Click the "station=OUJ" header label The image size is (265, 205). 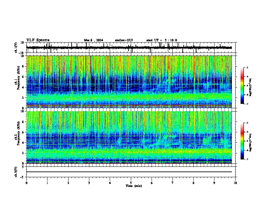point(124,40)
